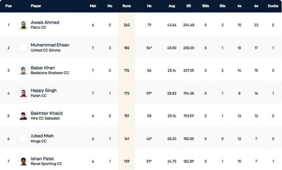The width and height of the screenshot is (282, 170).
Task: Click Jubed Miah's empty avatar
Action: click(23, 139)
